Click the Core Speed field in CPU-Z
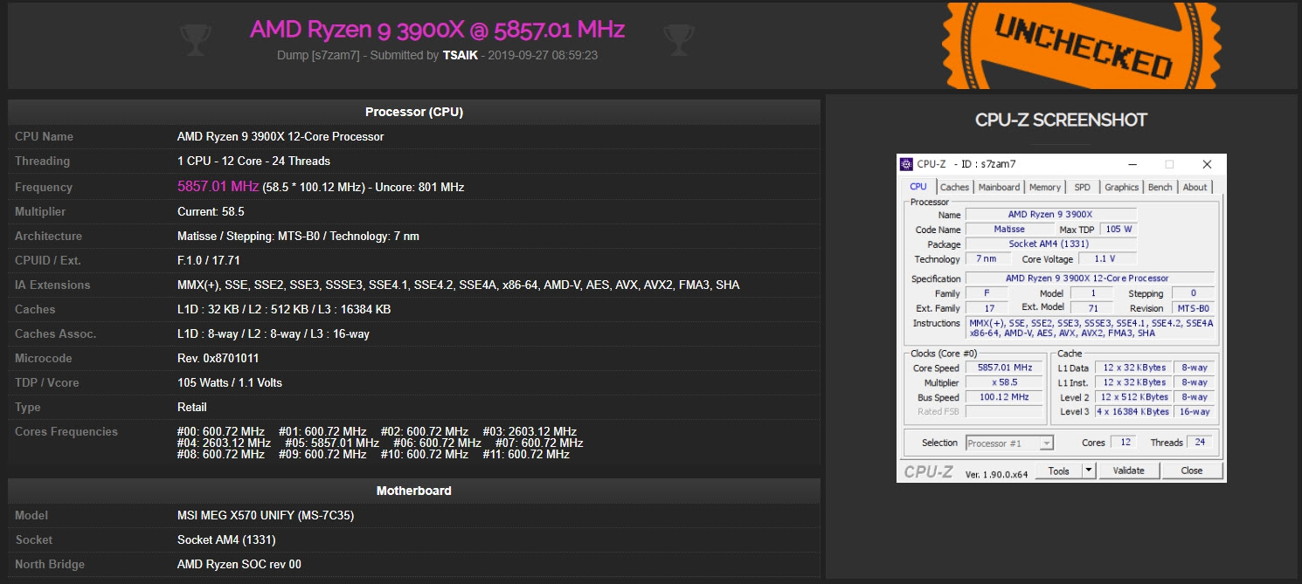Image resolution: width=1302 pixels, height=584 pixels. click(x=1004, y=368)
